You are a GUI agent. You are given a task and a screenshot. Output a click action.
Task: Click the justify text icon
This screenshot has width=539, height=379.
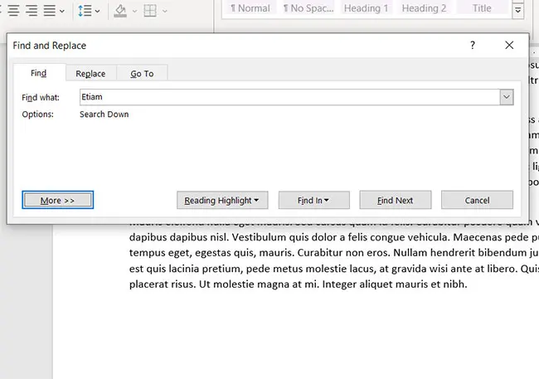pyautogui.click(x=51, y=11)
